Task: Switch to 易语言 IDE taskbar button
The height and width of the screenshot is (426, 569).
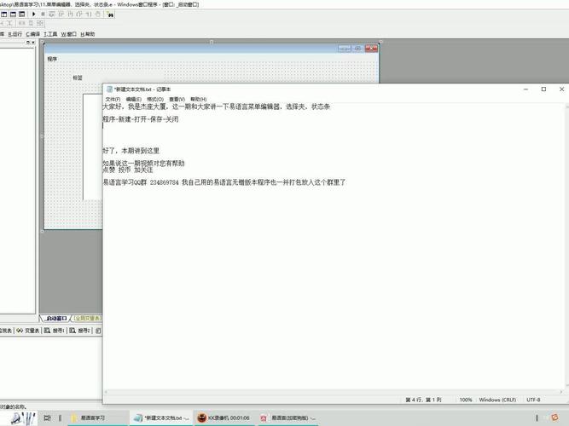Action: pos(287,418)
